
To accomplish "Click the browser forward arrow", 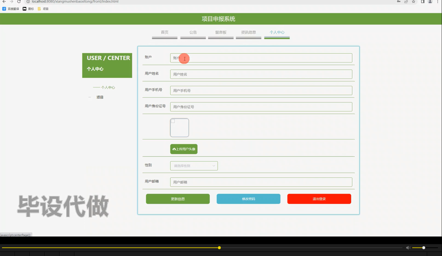I will point(11,1).
